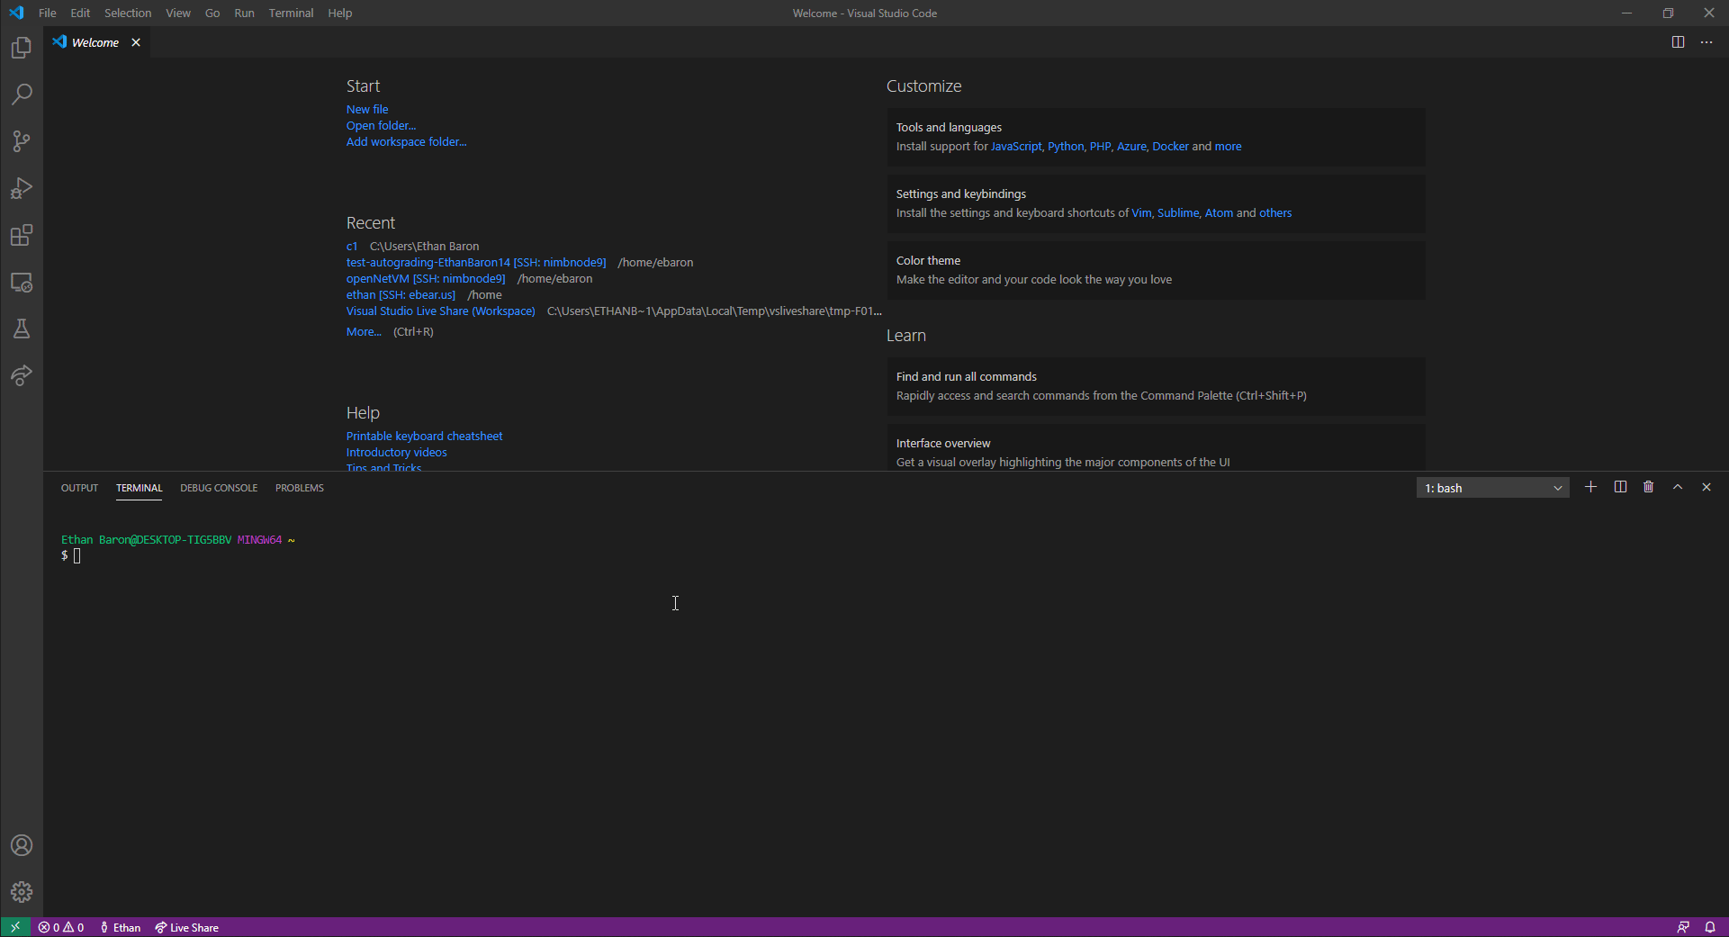1729x937 pixels.
Task: Open the Extensions view
Action: (22, 236)
